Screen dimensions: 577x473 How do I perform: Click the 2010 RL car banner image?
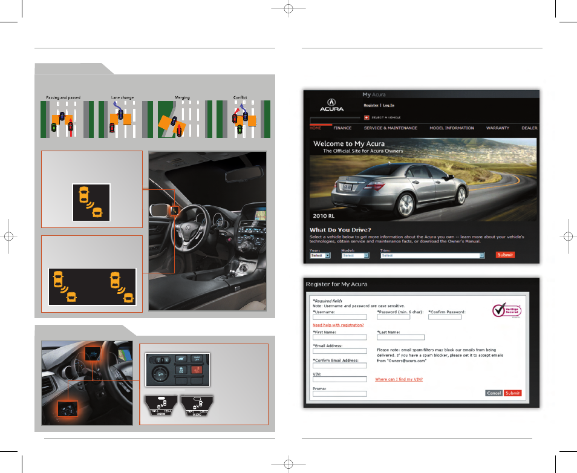click(x=423, y=180)
